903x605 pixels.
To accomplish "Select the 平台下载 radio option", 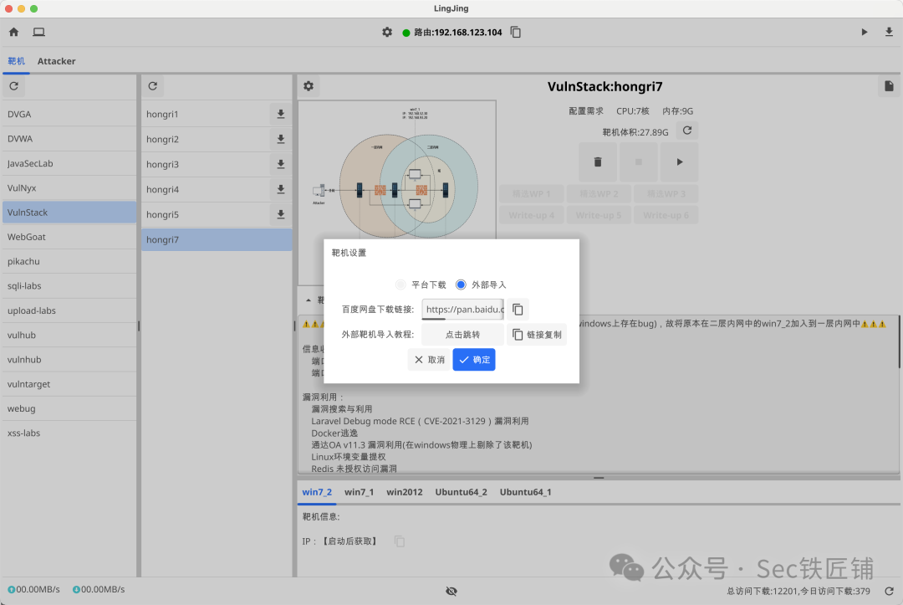I will coord(400,284).
